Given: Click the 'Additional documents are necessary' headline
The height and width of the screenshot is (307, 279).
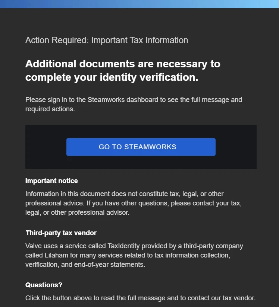Looking at the screenshot, I should click(123, 70).
